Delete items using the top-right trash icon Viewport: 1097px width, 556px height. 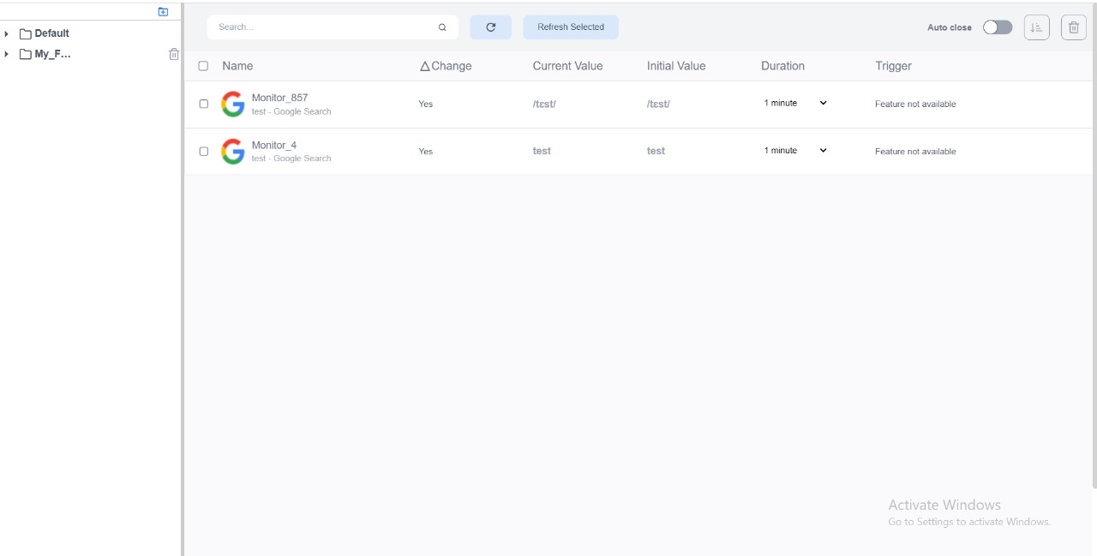tap(1073, 27)
